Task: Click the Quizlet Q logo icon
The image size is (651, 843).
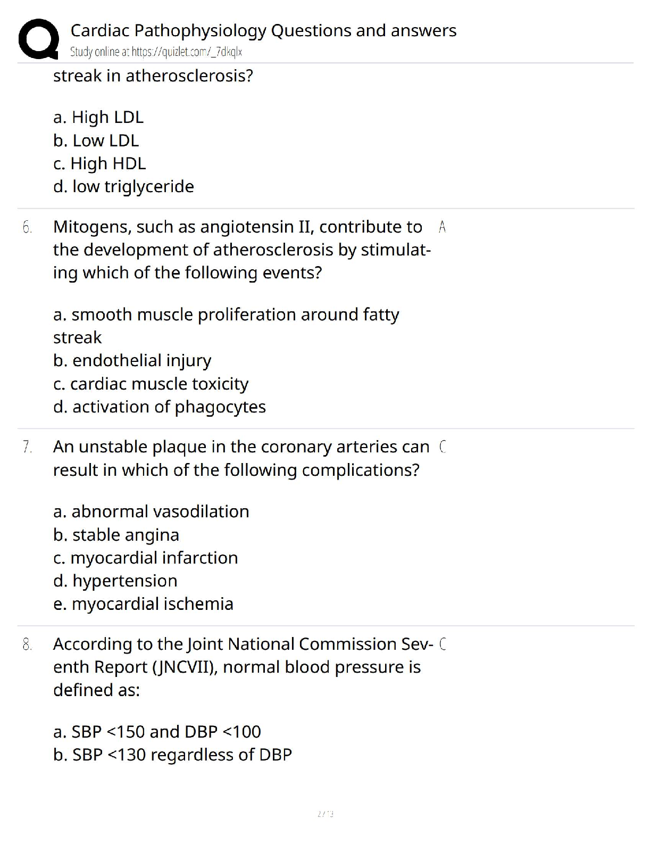Action: tap(38, 38)
